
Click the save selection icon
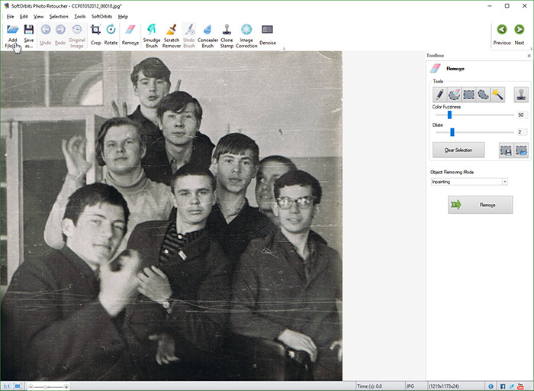click(x=506, y=150)
